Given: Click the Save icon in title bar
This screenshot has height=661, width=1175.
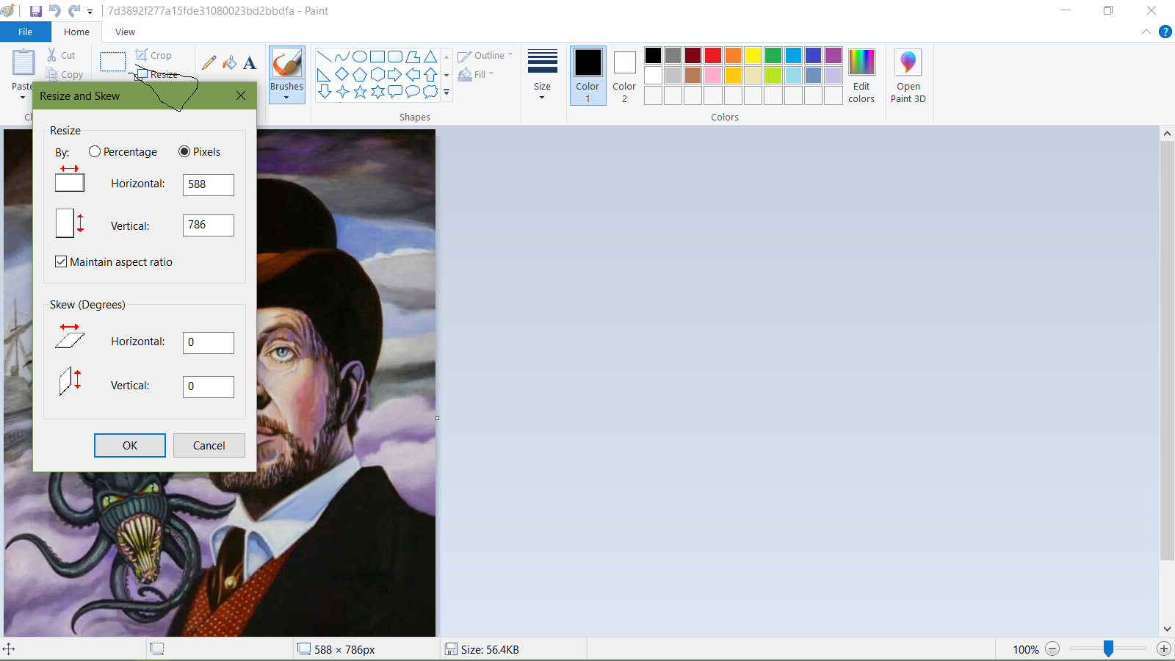Looking at the screenshot, I should click(x=35, y=11).
